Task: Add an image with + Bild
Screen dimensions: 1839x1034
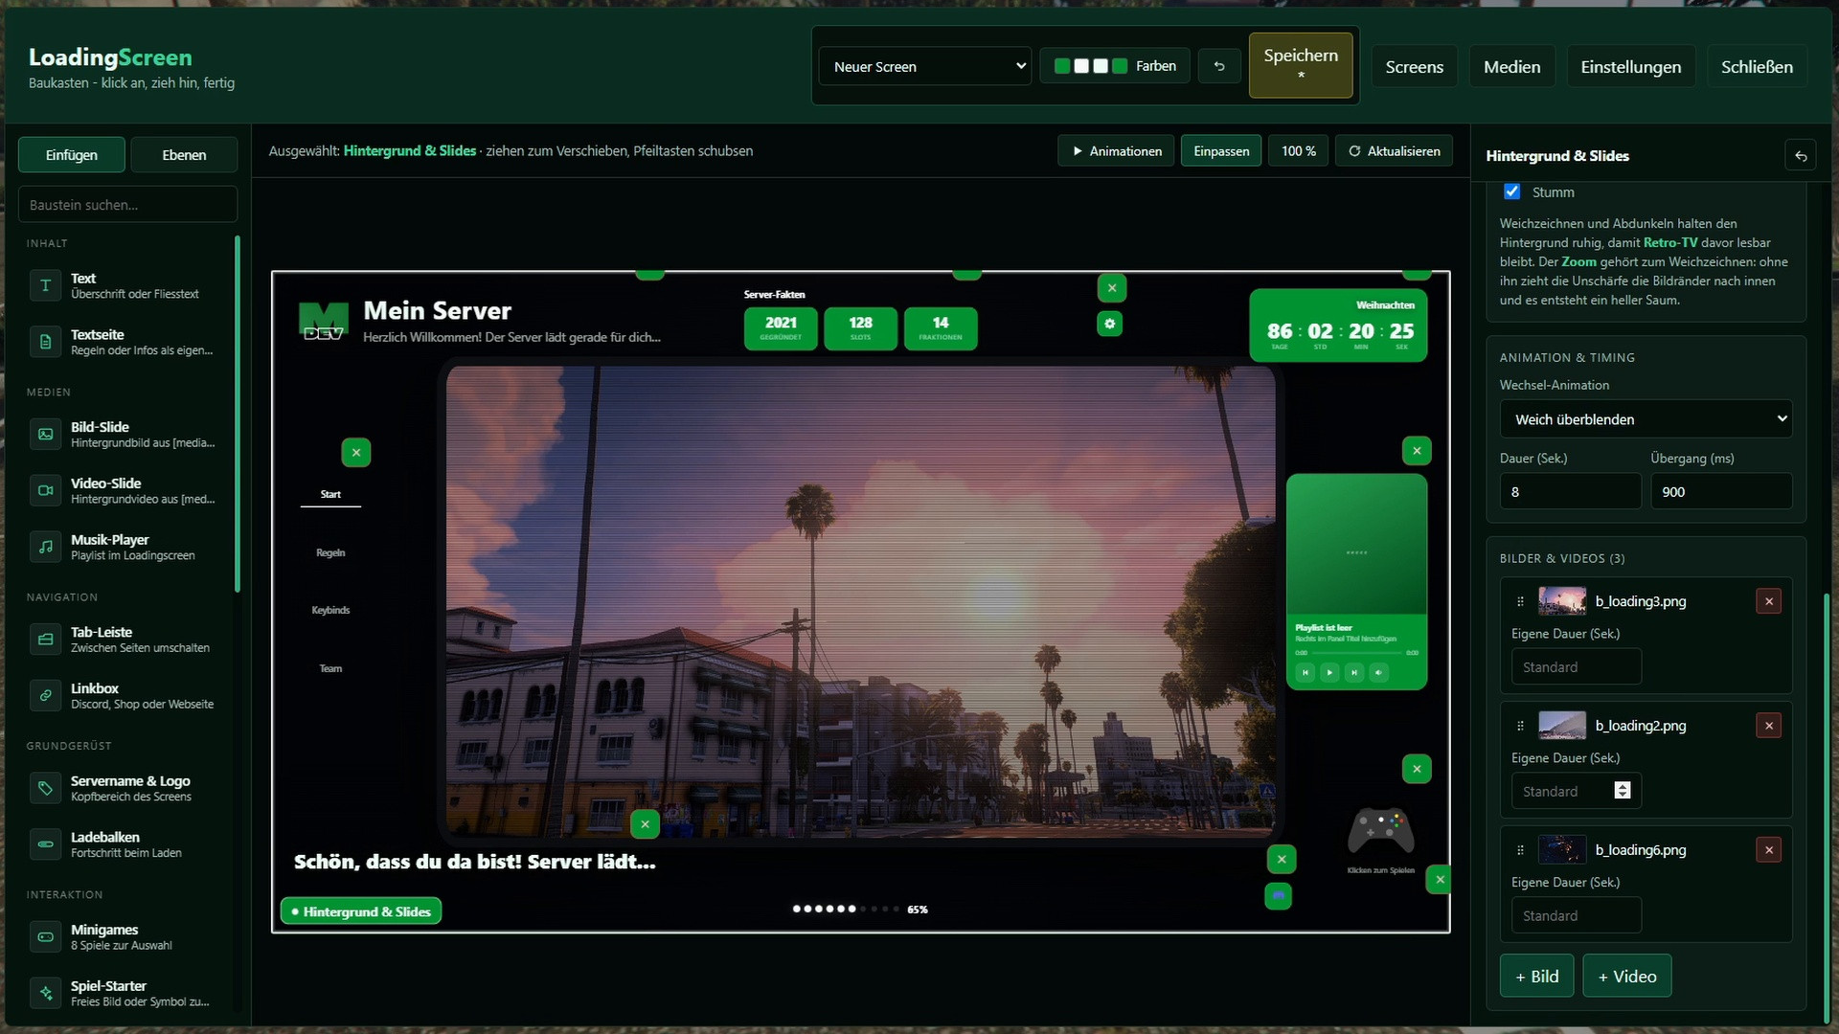Action: click(x=1536, y=977)
